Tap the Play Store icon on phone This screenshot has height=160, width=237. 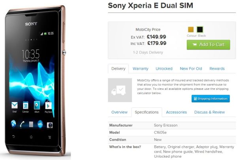coord(48,105)
